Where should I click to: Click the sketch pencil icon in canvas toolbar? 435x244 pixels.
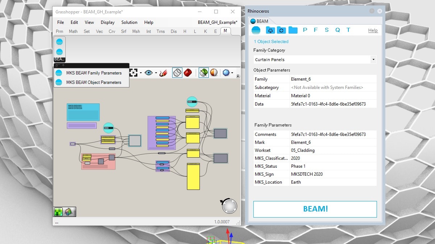[x=163, y=73]
